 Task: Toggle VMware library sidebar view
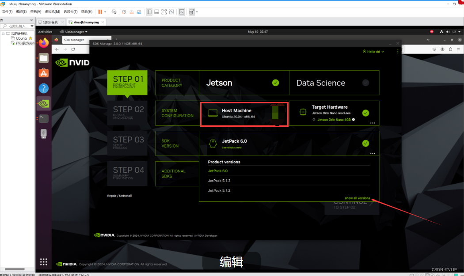tap(149, 12)
